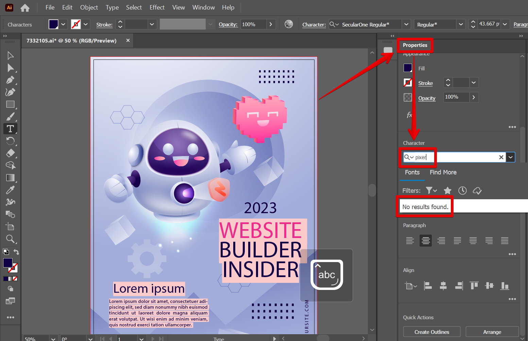Click the Create Outlines button
This screenshot has width=528, height=341.
click(x=431, y=332)
